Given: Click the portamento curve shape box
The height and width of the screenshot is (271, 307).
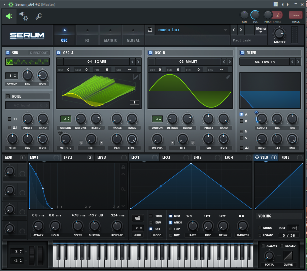Looking at the screenshot, I should pos(288,255).
